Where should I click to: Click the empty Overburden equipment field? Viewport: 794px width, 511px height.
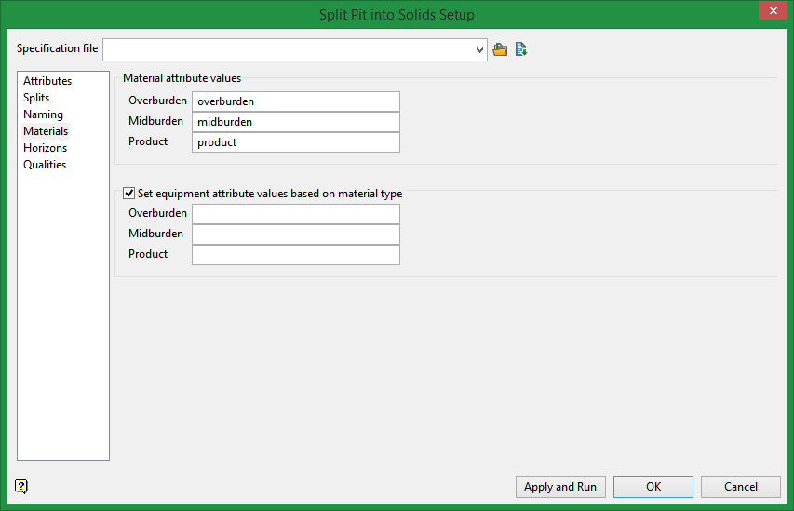(x=295, y=214)
